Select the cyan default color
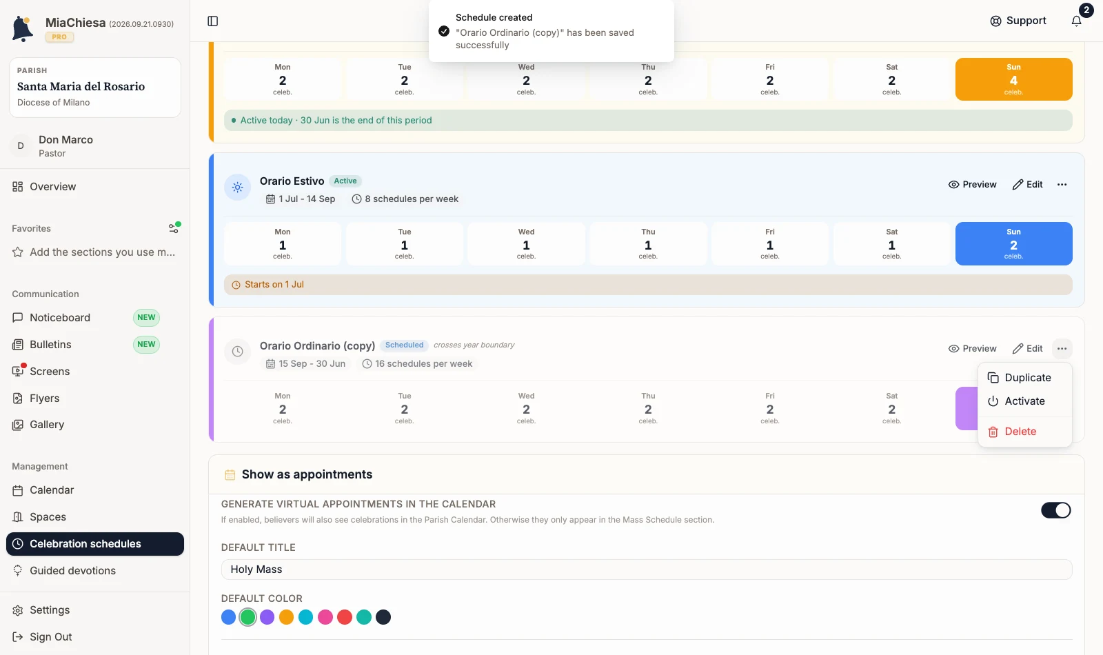 (305, 617)
